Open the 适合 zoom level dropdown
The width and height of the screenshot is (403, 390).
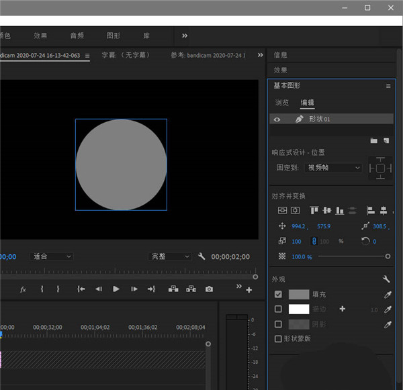(x=52, y=256)
